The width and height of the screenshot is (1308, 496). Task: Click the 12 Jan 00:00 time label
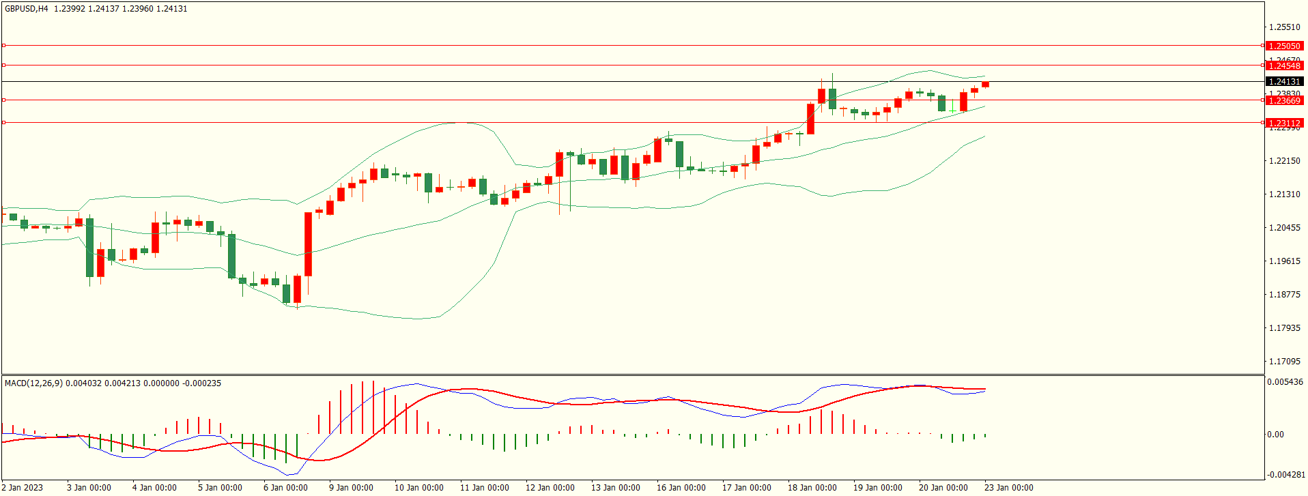click(x=550, y=487)
